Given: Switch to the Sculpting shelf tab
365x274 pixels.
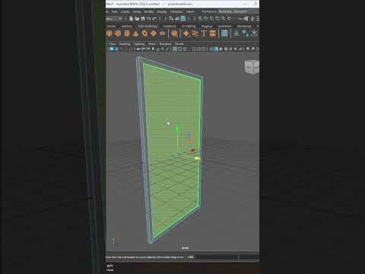Looking at the screenshot, I should (169, 26).
